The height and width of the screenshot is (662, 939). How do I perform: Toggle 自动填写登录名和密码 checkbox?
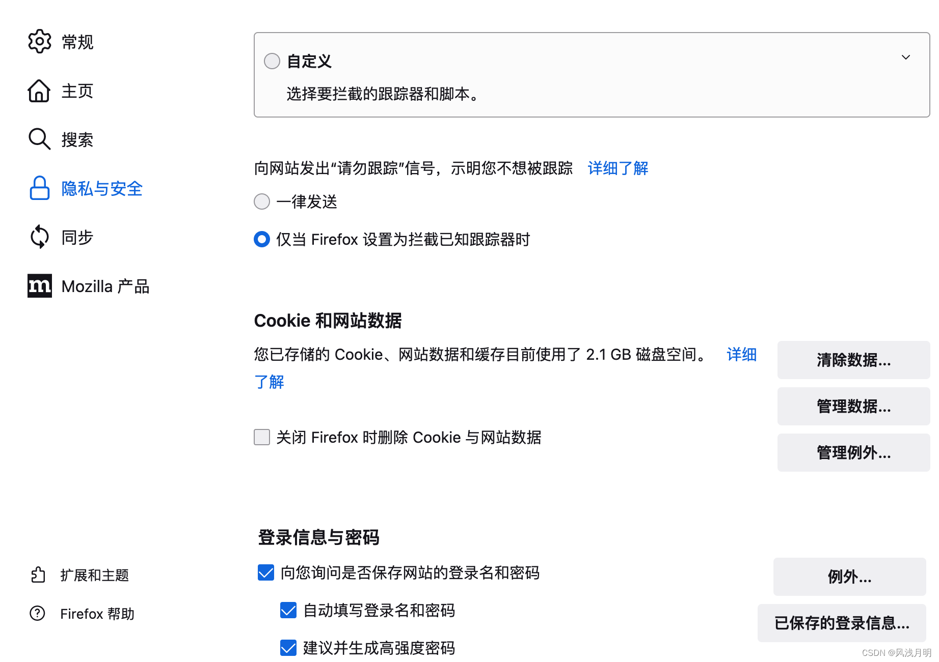pos(288,610)
